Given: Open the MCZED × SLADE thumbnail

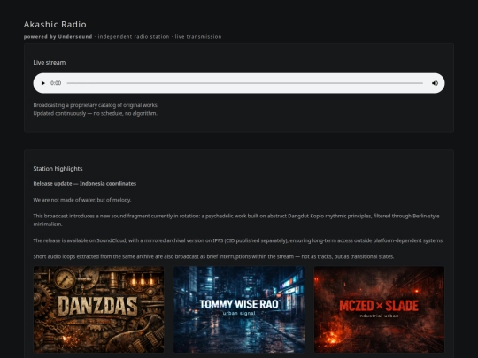Looking at the screenshot, I should click(379, 309).
